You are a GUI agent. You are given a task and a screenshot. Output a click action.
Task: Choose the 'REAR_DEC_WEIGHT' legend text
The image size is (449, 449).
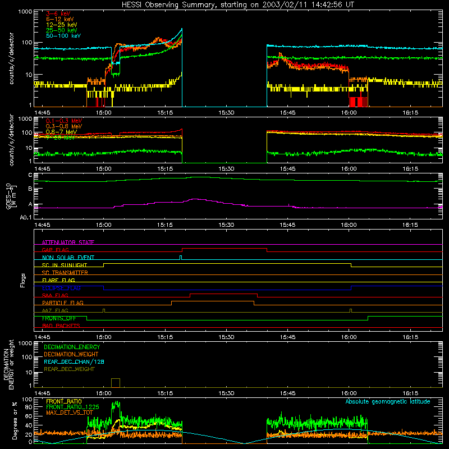pos(69,369)
